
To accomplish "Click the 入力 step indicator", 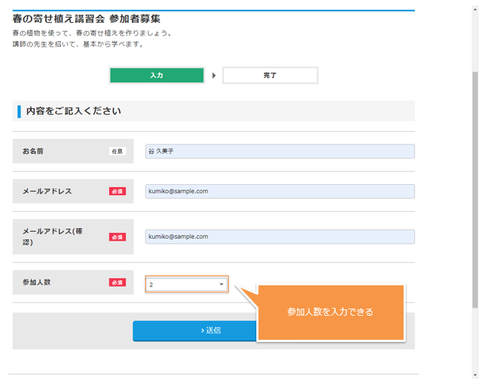I will coord(156,75).
